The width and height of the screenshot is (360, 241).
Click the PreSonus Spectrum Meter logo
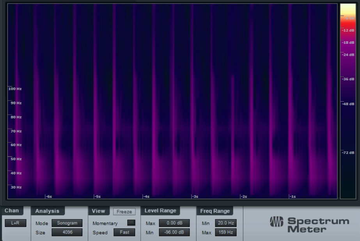point(309,225)
